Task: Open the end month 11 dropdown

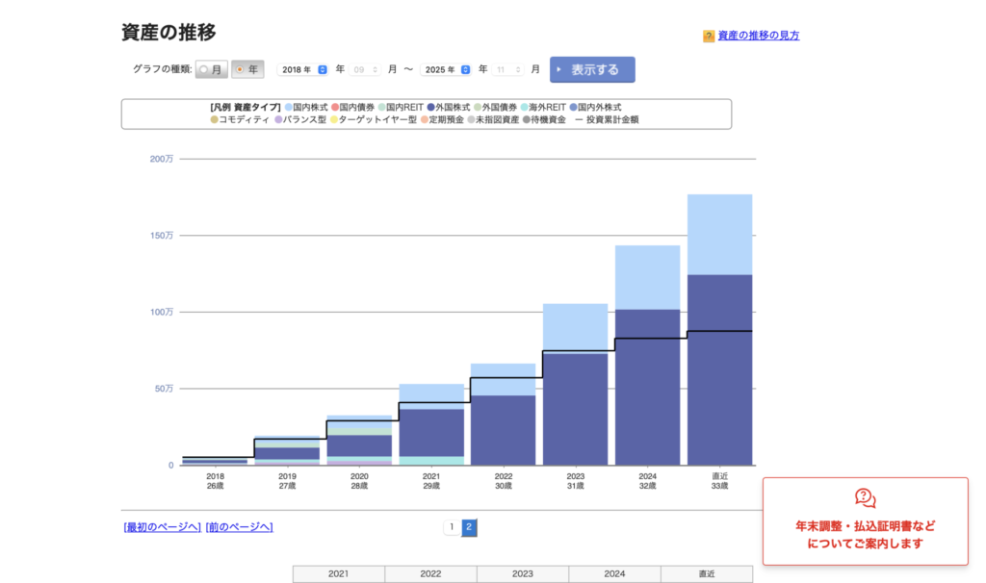Action: [x=507, y=70]
